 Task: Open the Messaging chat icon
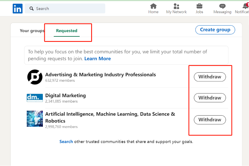coord(222,6)
